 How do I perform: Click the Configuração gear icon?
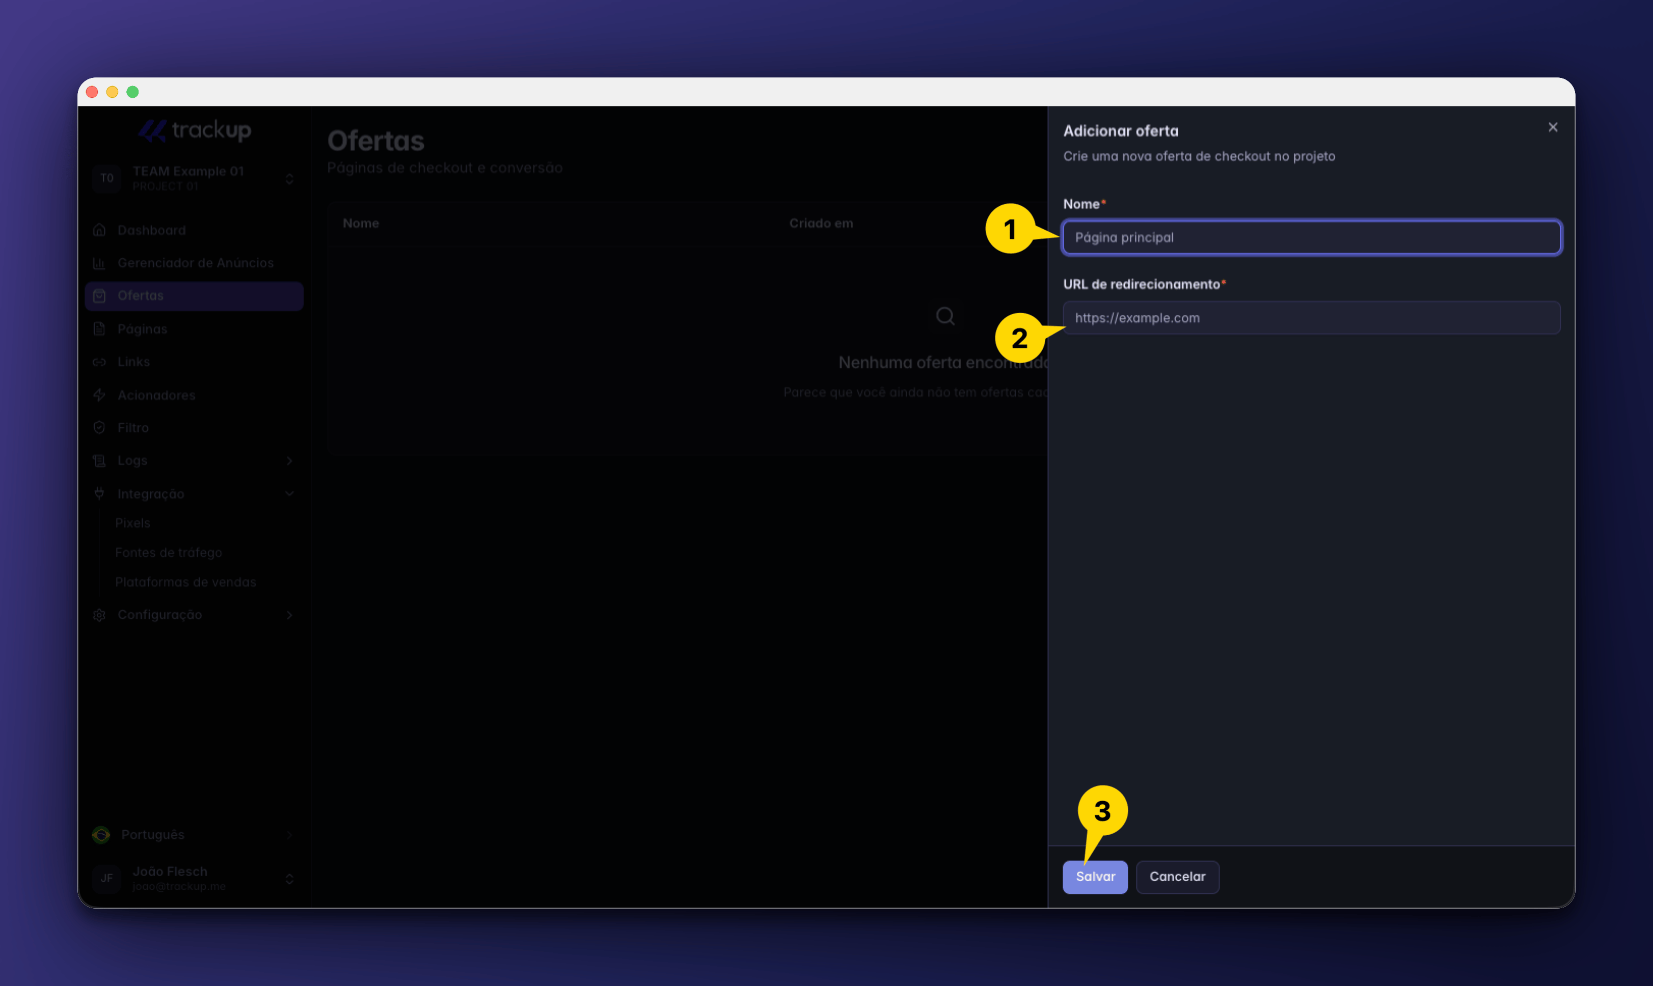click(x=99, y=615)
